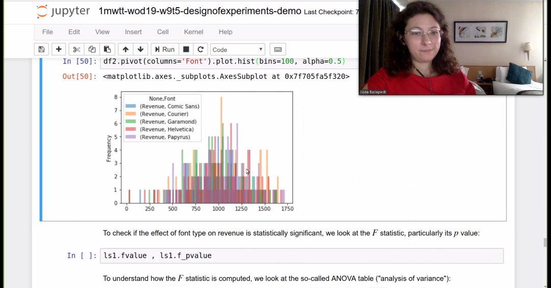Click the Frequency axis label
The height and width of the screenshot is (288, 551).
pyautogui.click(x=109, y=148)
